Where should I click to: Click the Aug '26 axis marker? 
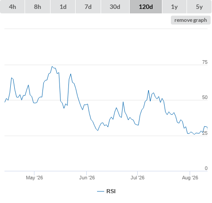coord(190,178)
